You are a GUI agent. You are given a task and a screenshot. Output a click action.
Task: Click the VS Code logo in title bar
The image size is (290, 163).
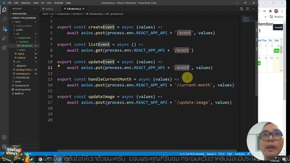pos(3,3)
